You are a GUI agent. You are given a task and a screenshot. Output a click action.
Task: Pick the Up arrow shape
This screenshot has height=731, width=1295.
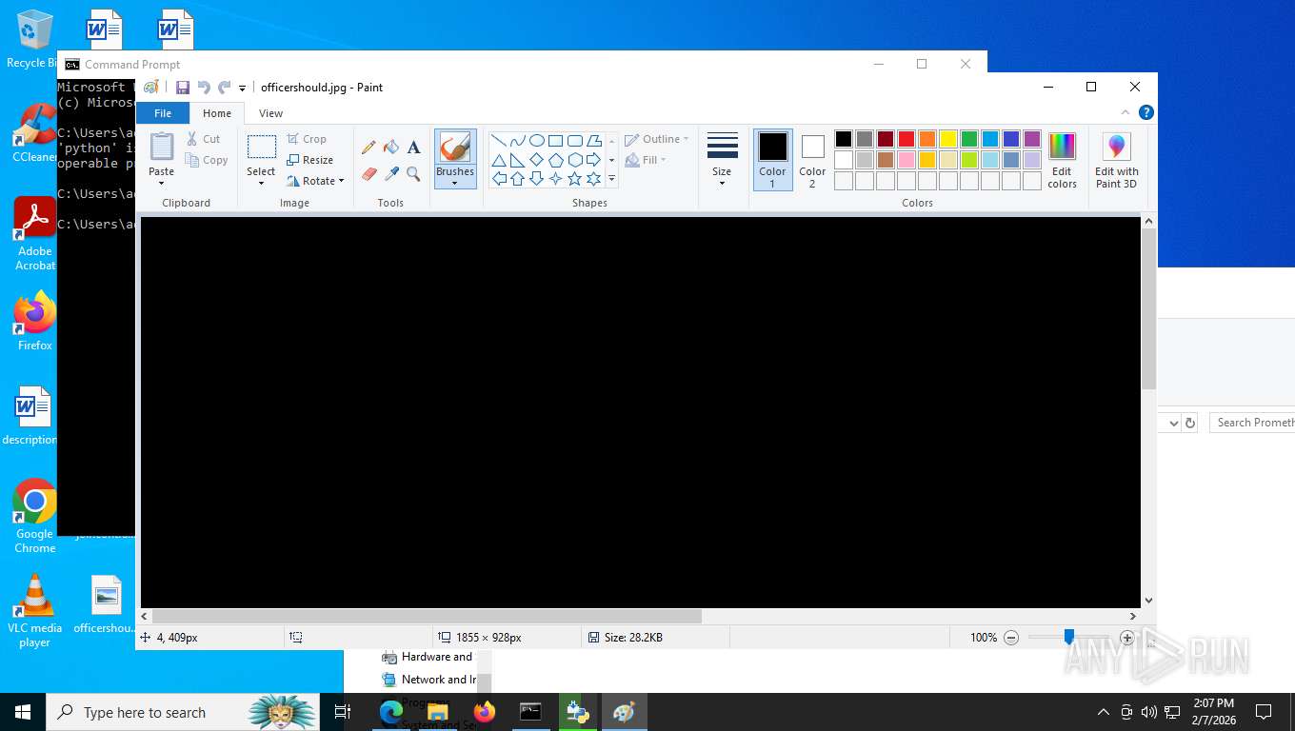point(518,179)
